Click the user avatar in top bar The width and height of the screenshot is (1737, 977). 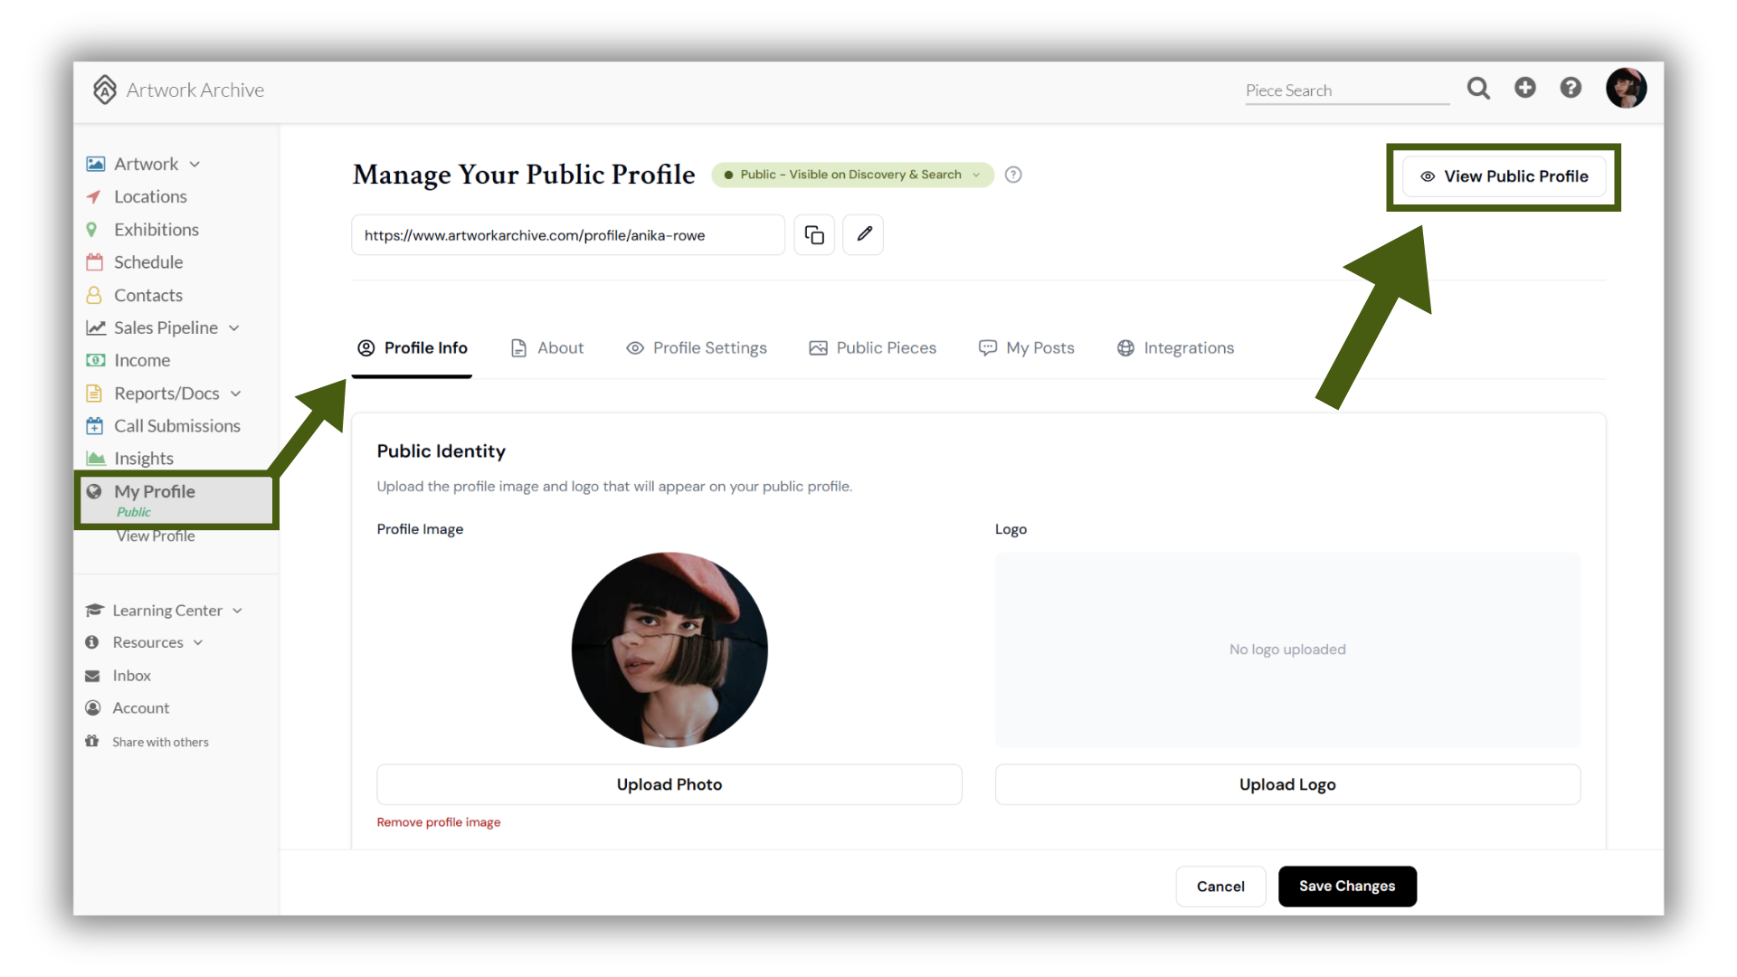coord(1626,88)
